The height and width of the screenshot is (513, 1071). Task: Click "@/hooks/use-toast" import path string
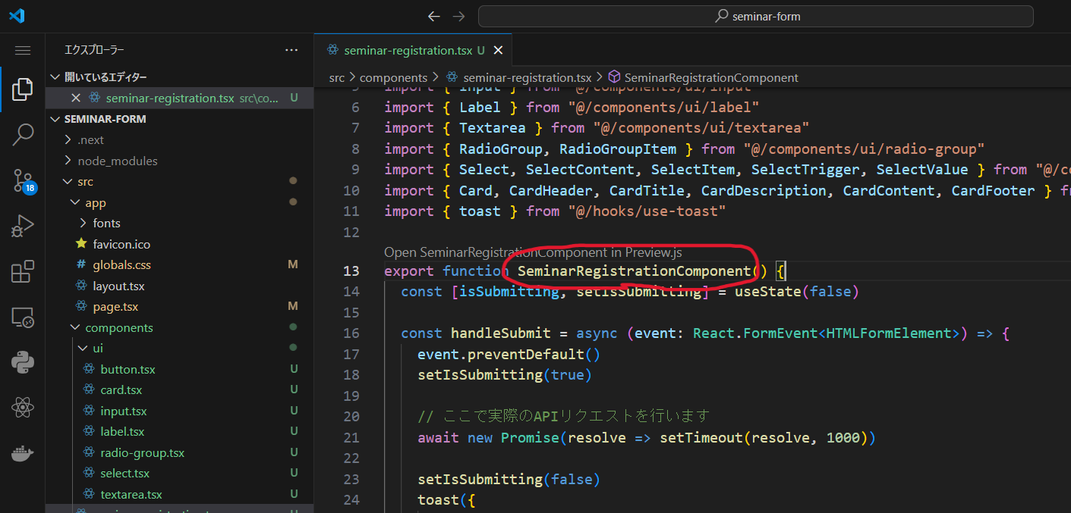coord(647,211)
